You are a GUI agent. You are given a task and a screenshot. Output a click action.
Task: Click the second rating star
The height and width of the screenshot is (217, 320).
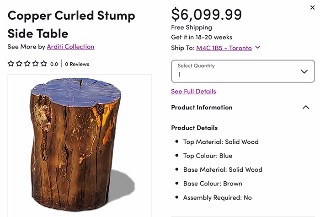(x=19, y=64)
